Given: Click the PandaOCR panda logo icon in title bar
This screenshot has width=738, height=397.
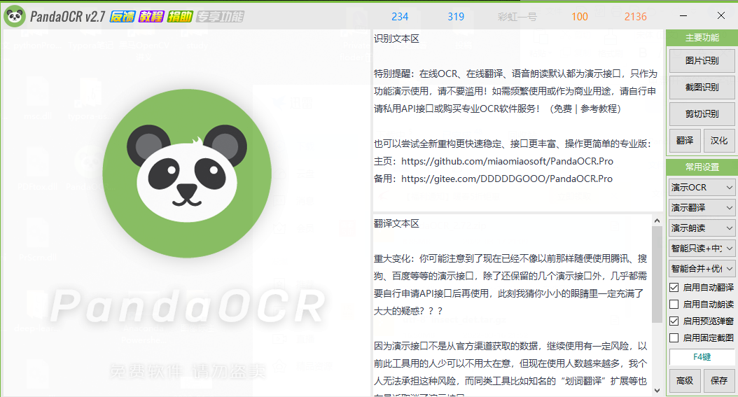Looking at the screenshot, I should pos(15,17).
